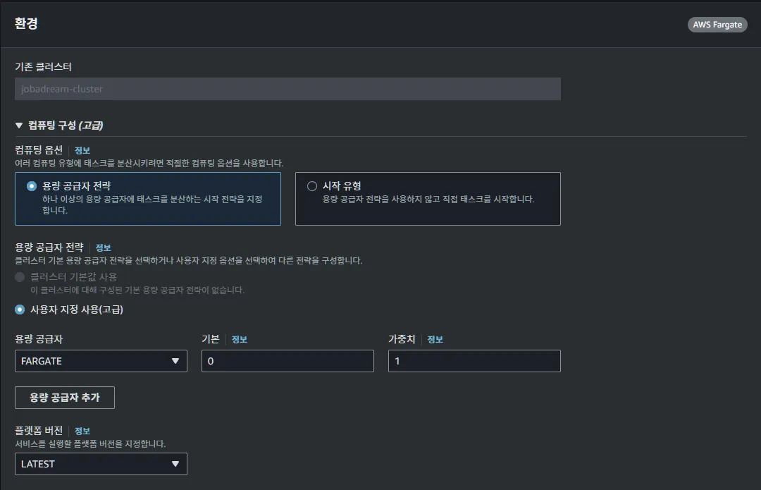Image resolution: width=761 pixels, height=490 pixels.
Task: Click the 기본 value input field
Action: pyautogui.click(x=287, y=361)
